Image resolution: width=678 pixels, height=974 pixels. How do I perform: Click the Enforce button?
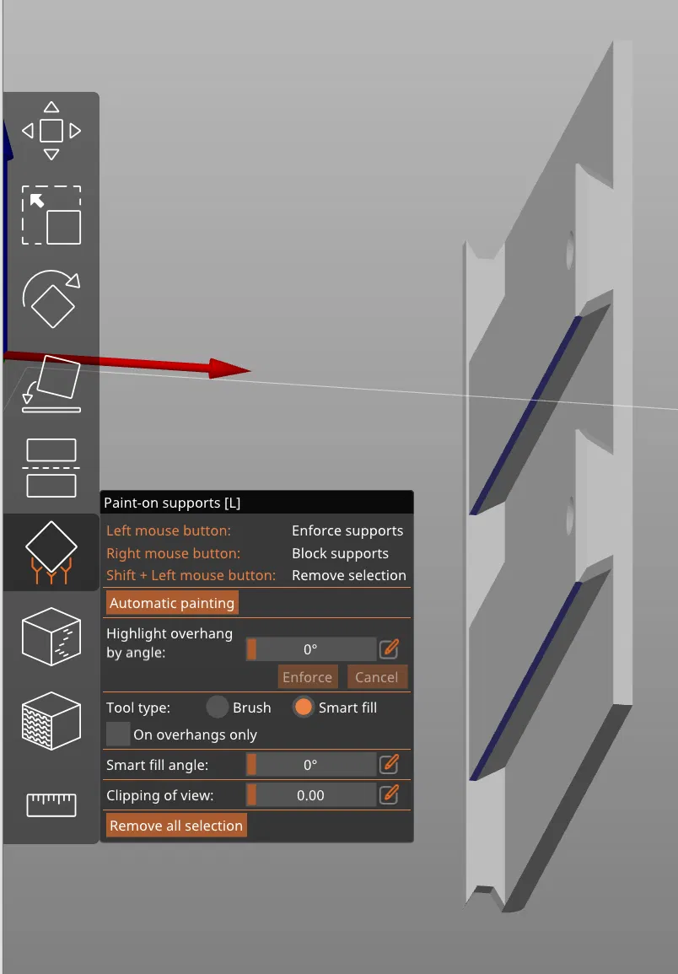[308, 677]
